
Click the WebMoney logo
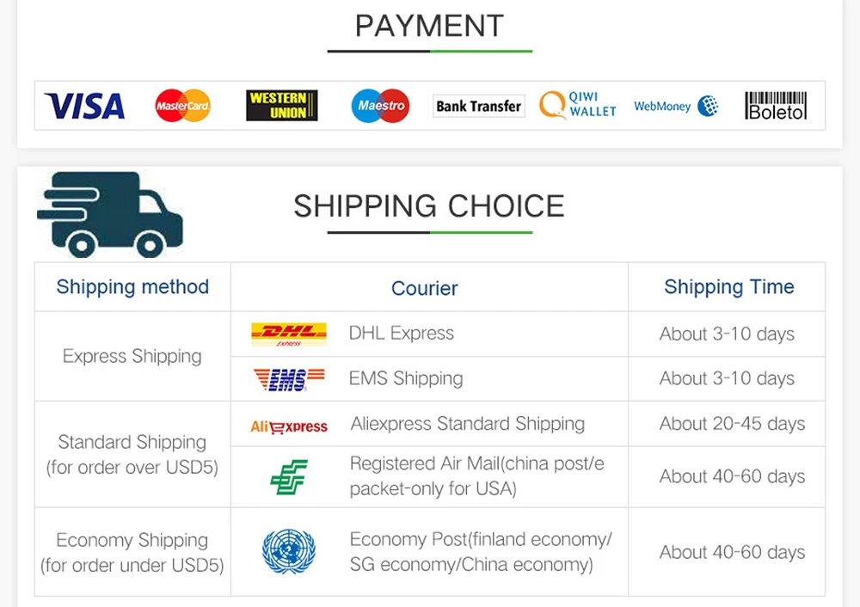pyautogui.click(x=676, y=106)
